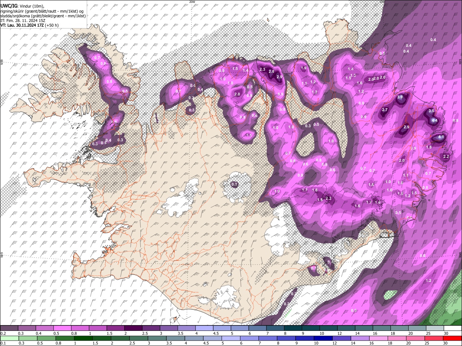The height and width of the screenshot is (346, 462).
Task: Click the 'IT: Fim. 28. 11. 2024 15Z' line
Action: [x=23, y=21]
